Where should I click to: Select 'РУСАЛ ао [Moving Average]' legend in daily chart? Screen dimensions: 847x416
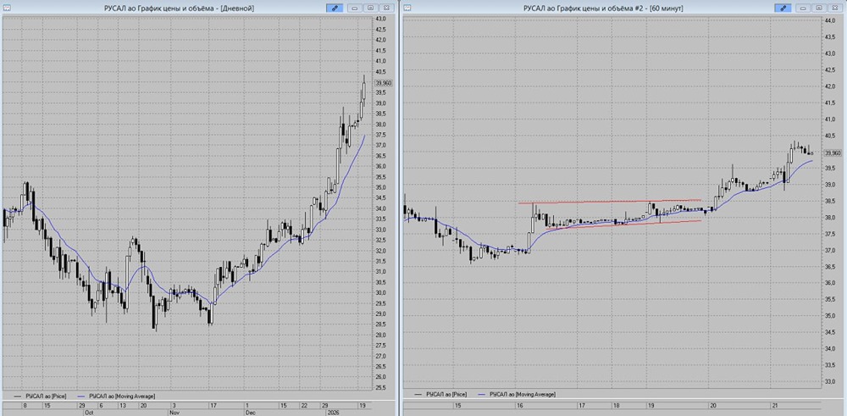point(122,396)
